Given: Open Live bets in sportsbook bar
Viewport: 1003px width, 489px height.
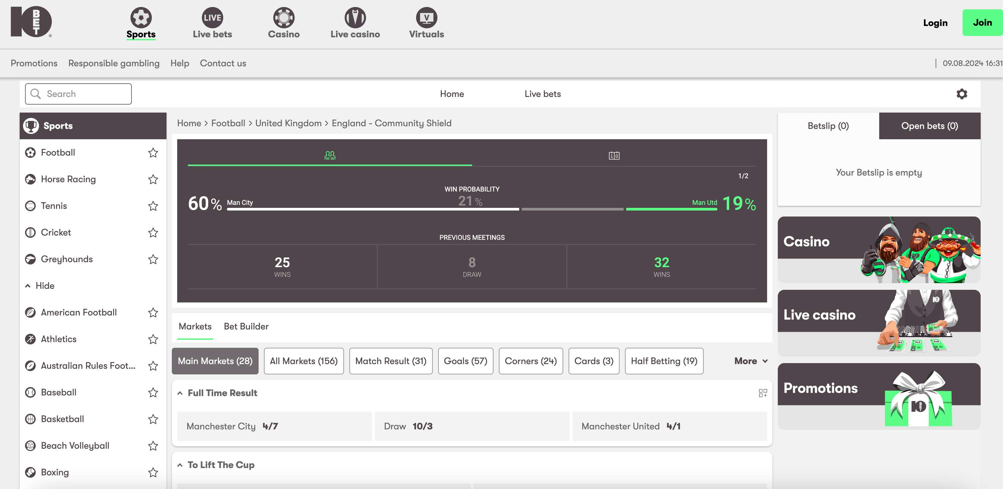Looking at the screenshot, I should click(x=543, y=94).
